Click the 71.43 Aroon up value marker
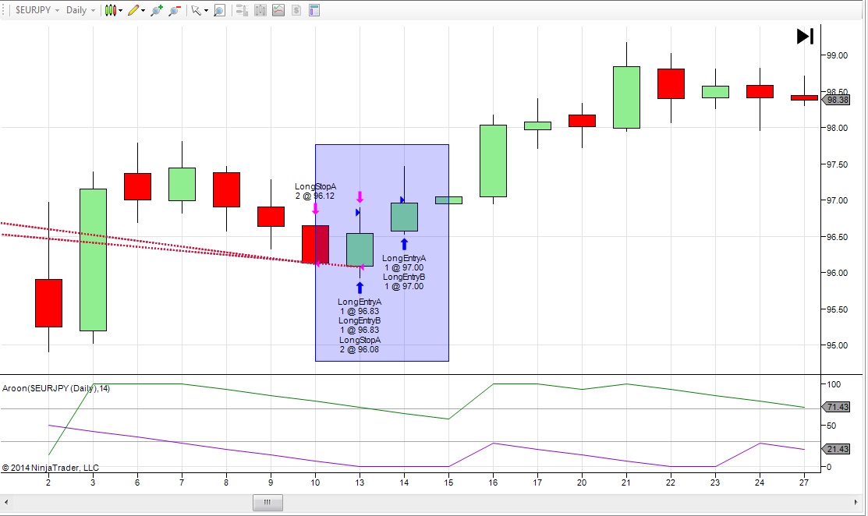This screenshot has width=868, height=516. (836, 407)
